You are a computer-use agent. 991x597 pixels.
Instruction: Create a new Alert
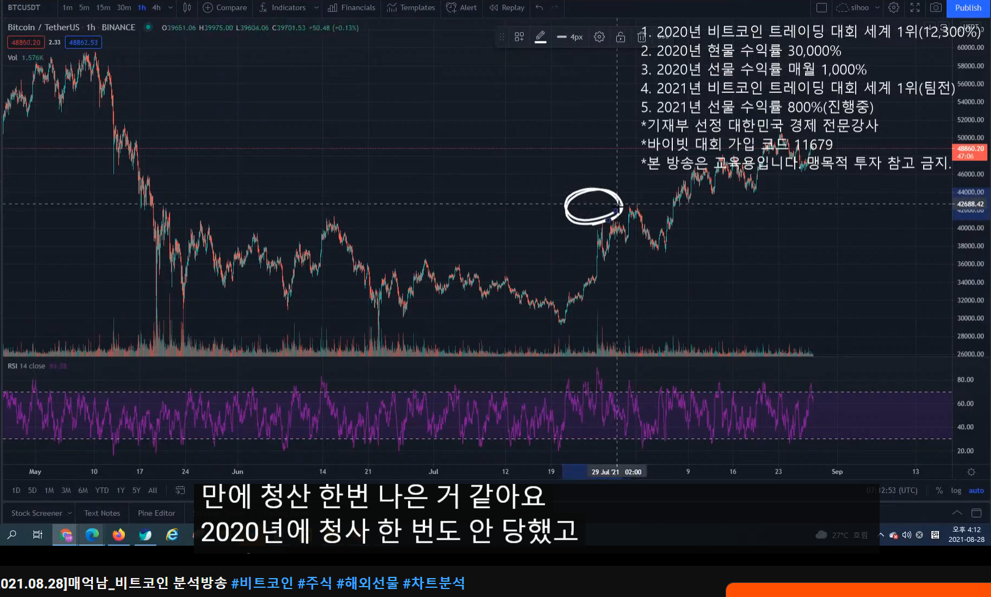461,8
